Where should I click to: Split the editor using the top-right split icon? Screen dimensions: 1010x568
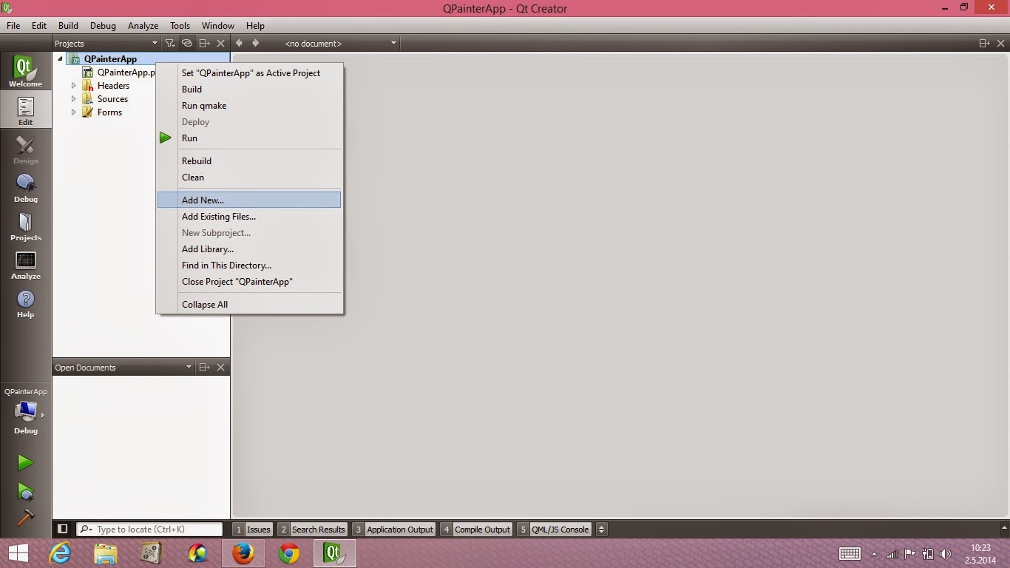984,43
